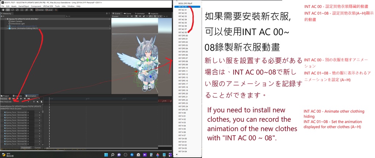Screen dimensions: 375x158
Task: Expand Epona (Animation Editing ONLY) object
Action: pyautogui.click(x=7, y=29)
